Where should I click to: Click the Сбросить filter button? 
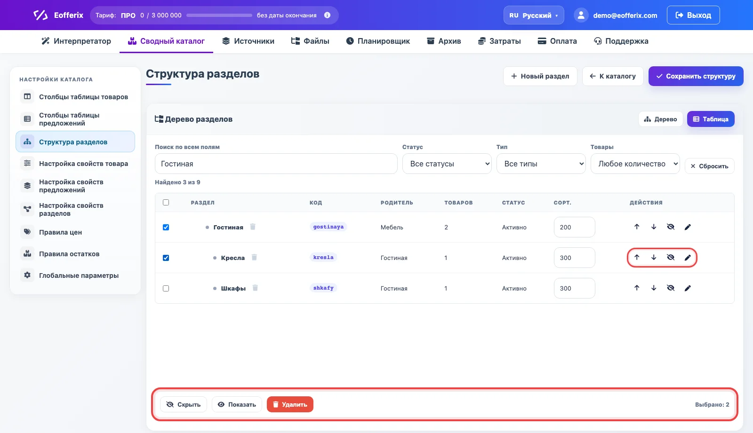(710, 166)
